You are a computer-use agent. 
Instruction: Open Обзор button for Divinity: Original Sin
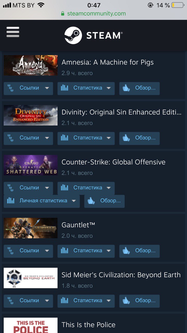pyautogui.click(x=139, y=138)
